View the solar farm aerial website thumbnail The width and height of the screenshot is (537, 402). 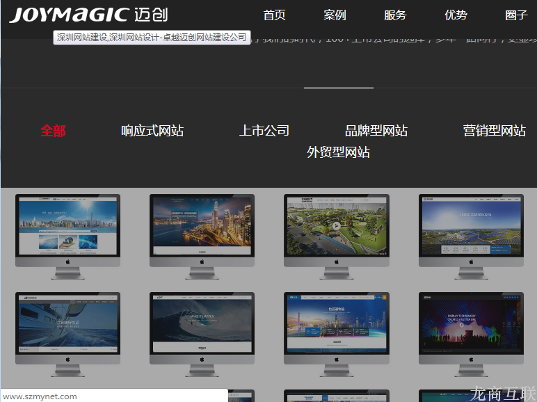[x=471, y=227]
